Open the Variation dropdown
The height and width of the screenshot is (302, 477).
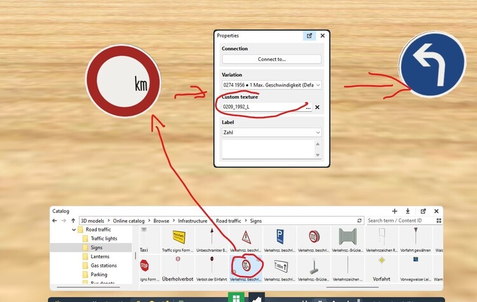click(x=272, y=85)
